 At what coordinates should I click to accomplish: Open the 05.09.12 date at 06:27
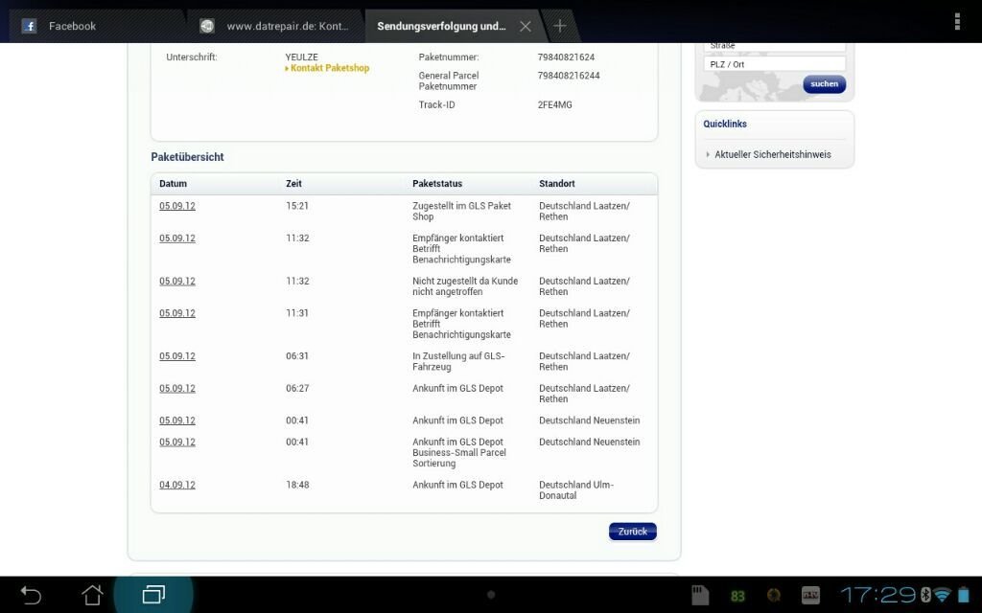coord(177,389)
